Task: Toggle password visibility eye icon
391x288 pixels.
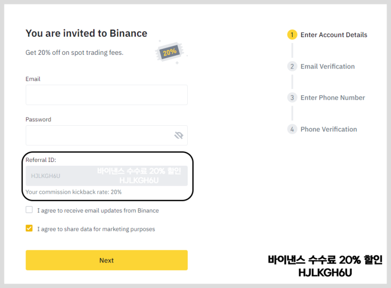Action: pyautogui.click(x=179, y=135)
